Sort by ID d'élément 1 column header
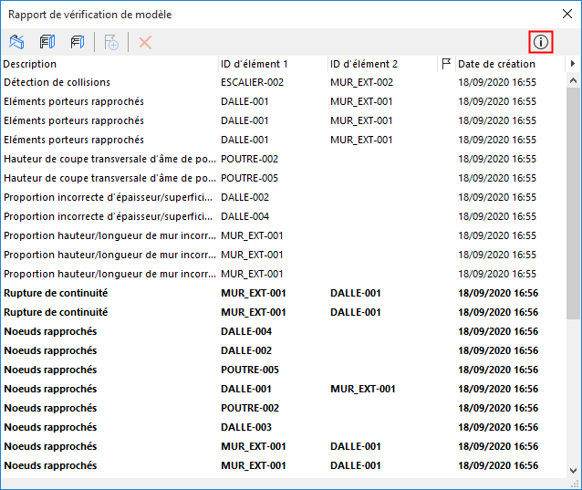 (x=273, y=64)
